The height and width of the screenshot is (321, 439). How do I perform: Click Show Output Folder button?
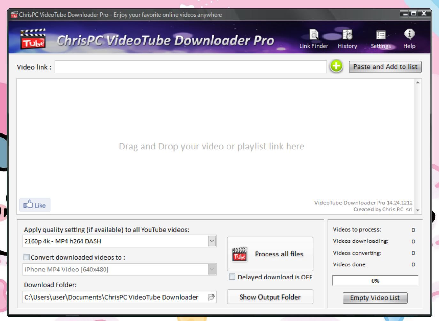(x=270, y=297)
